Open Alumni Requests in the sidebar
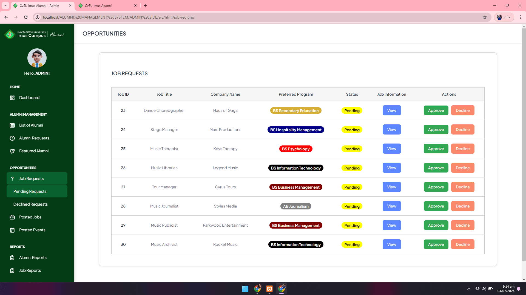 pyautogui.click(x=37, y=138)
